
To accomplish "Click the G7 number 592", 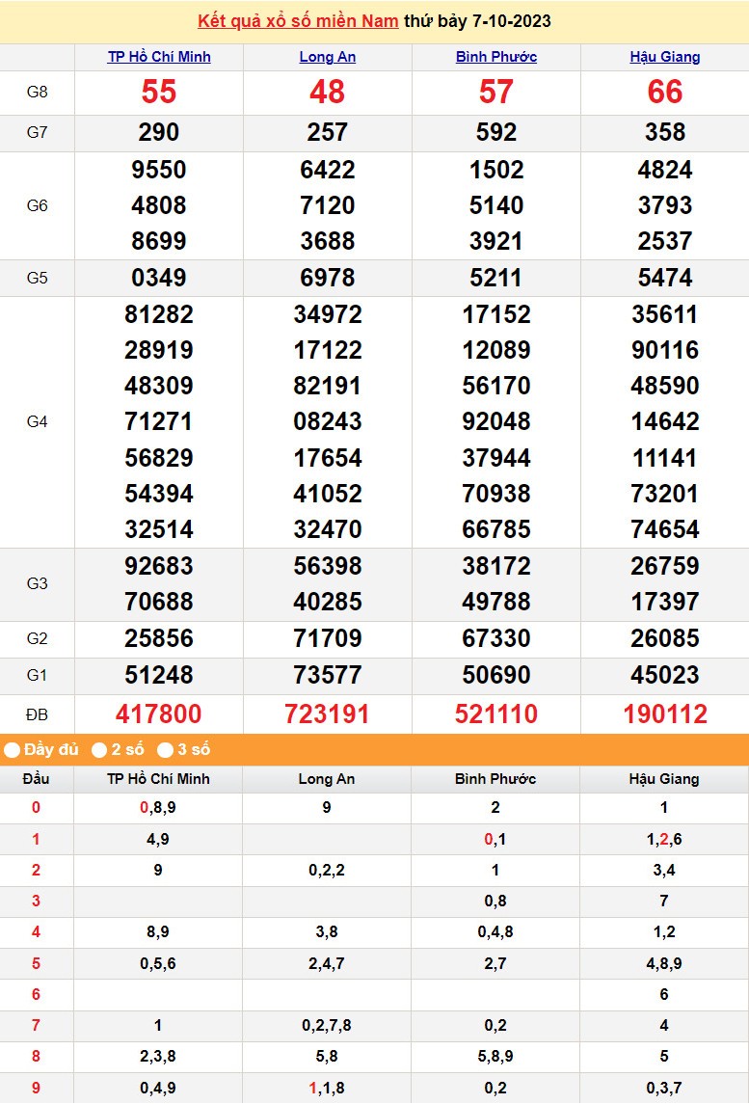I will click(x=496, y=132).
